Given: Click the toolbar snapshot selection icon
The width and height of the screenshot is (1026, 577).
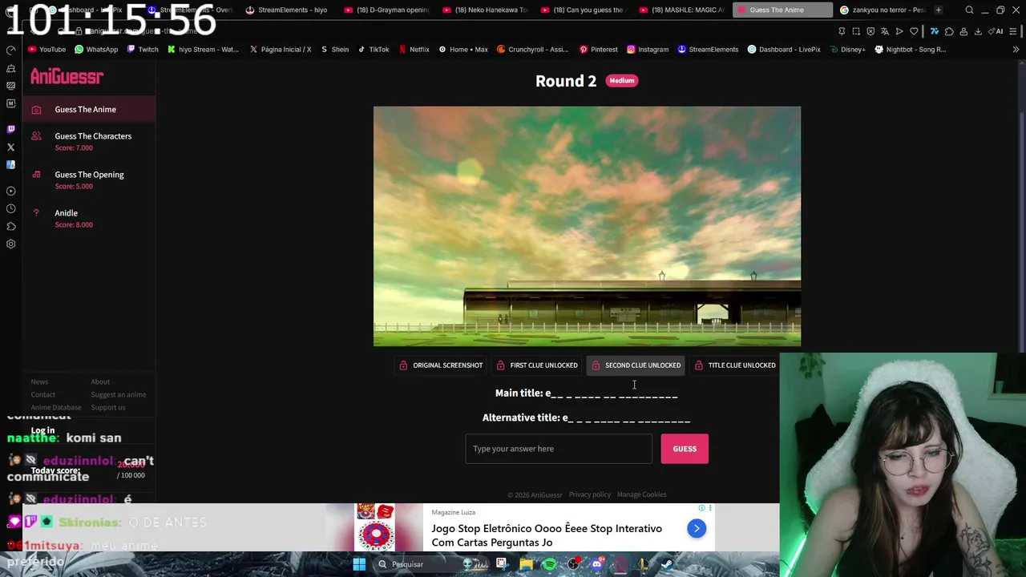Looking at the screenshot, I should 856,31.
